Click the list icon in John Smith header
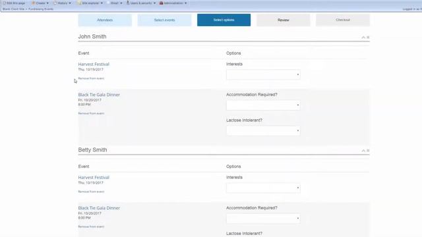The width and height of the screenshot is (422, 237). click(x=368, y=37)
